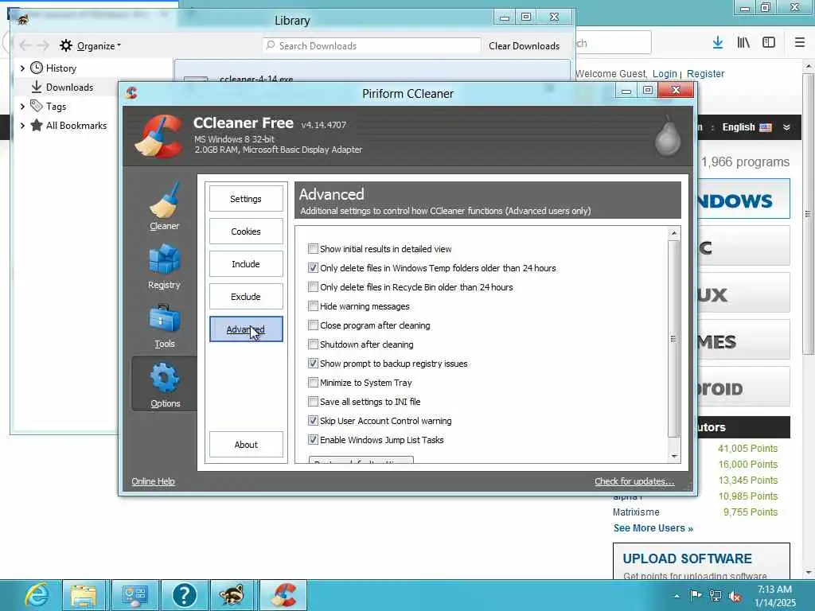Open Internet Explorer from the taskbar
815x611 pixels.
coord(37,595)
